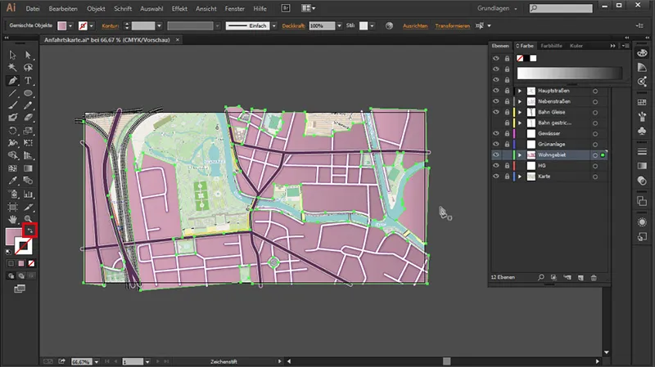Expand the Wohngebiet layer
The width and height of the screenshot is (655, 367).
(x=520, y=154)
